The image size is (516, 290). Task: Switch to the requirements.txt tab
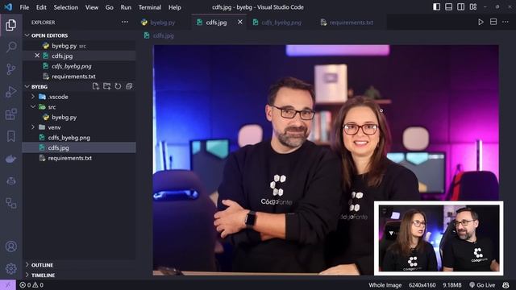tap(351, 23)
